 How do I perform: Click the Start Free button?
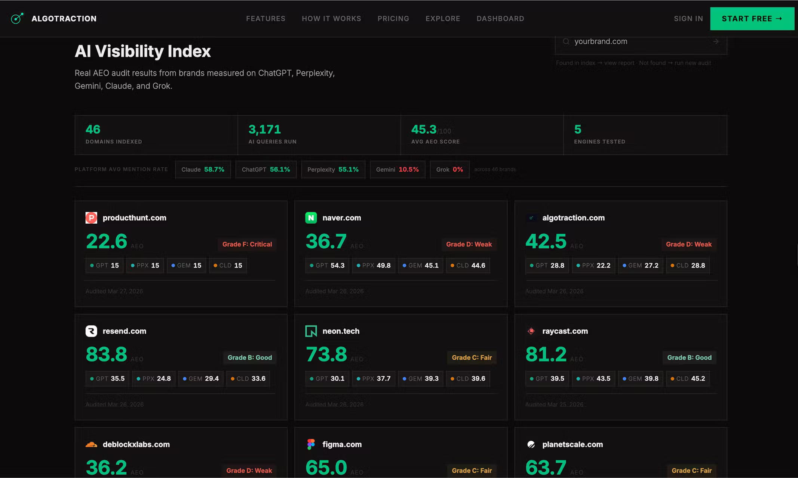(x=752, y=19)
